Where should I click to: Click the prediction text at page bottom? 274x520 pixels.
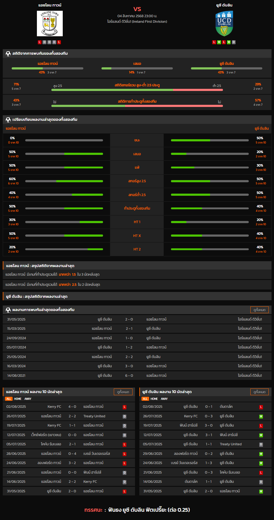pyautogui.click(x=137, y=510)
